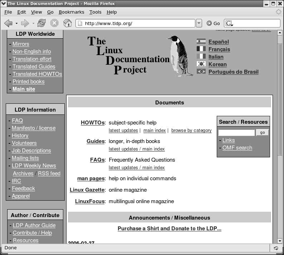Click the Back arrow toolbar icon
This screenshot has height=255, width=284.
(x=8, y=23)
